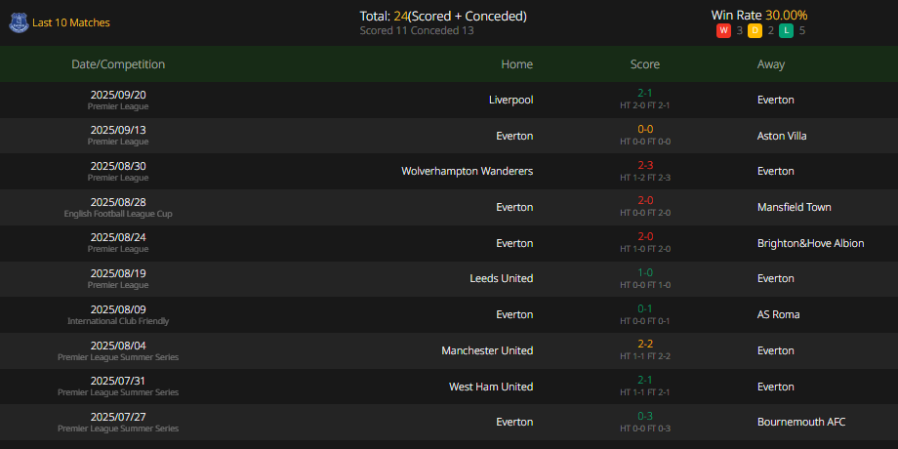Click the red W win badge
This screenshot has height=449, width=898.
[723, 31]
